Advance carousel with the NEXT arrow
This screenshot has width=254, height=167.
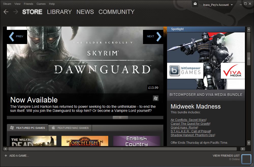pos(153,37)
